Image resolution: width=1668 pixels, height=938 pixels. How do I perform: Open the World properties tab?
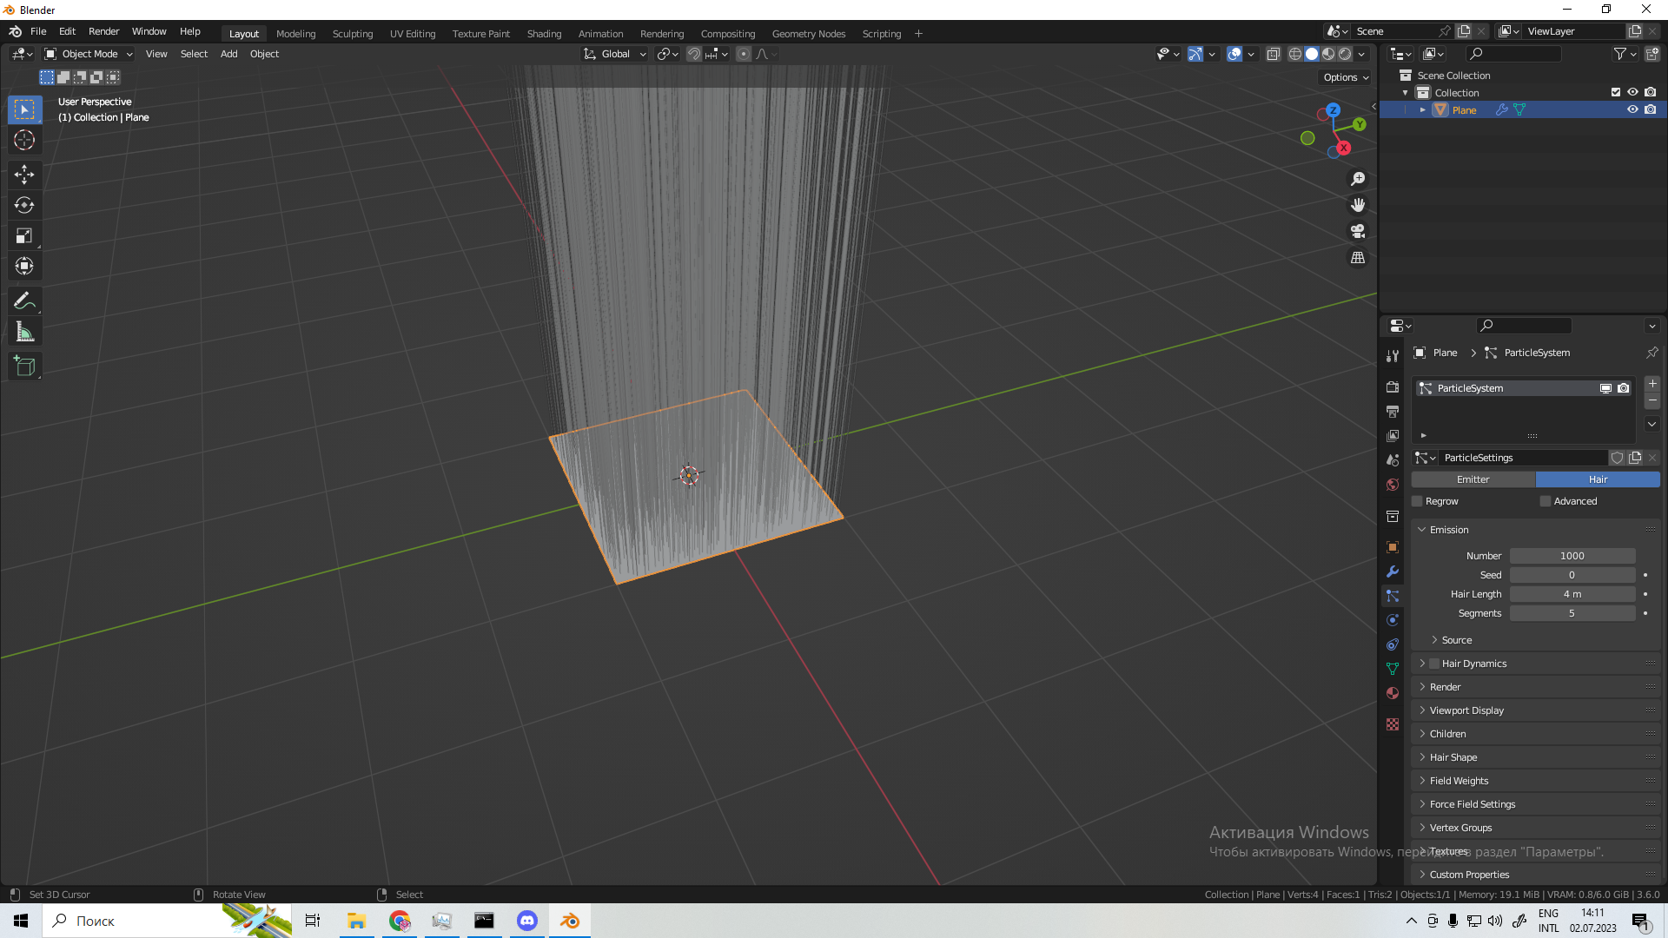1393,485
